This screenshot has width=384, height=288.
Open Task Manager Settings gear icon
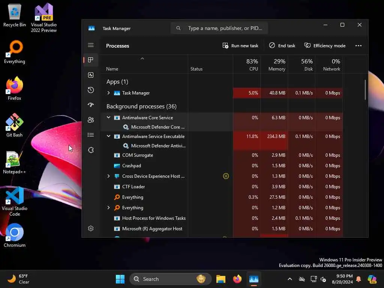[91, 228]
